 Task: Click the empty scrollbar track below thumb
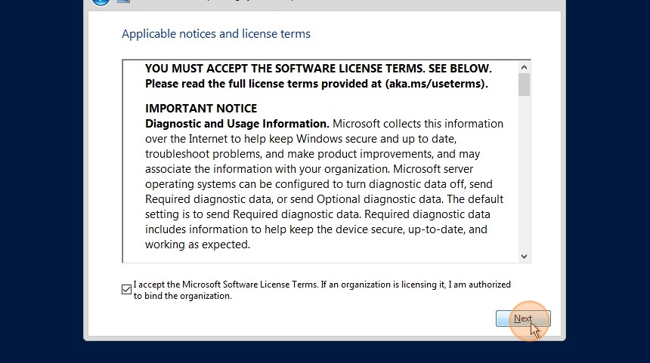point(524,173)
